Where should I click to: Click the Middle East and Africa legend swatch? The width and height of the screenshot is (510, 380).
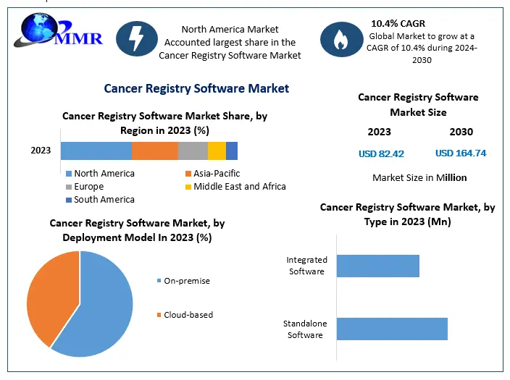click(188, 187)
